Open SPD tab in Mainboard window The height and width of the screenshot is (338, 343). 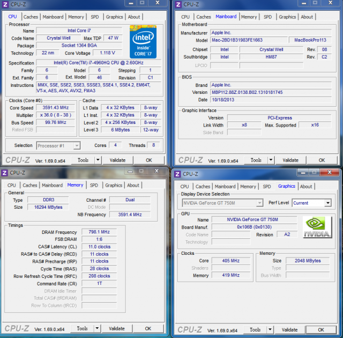pos(267,17)
